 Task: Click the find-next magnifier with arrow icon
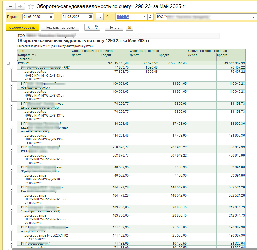[x=96, y=28]
